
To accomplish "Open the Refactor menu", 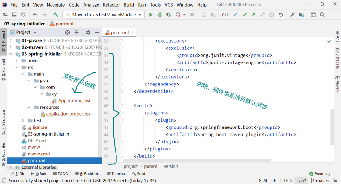I will 111,5.
